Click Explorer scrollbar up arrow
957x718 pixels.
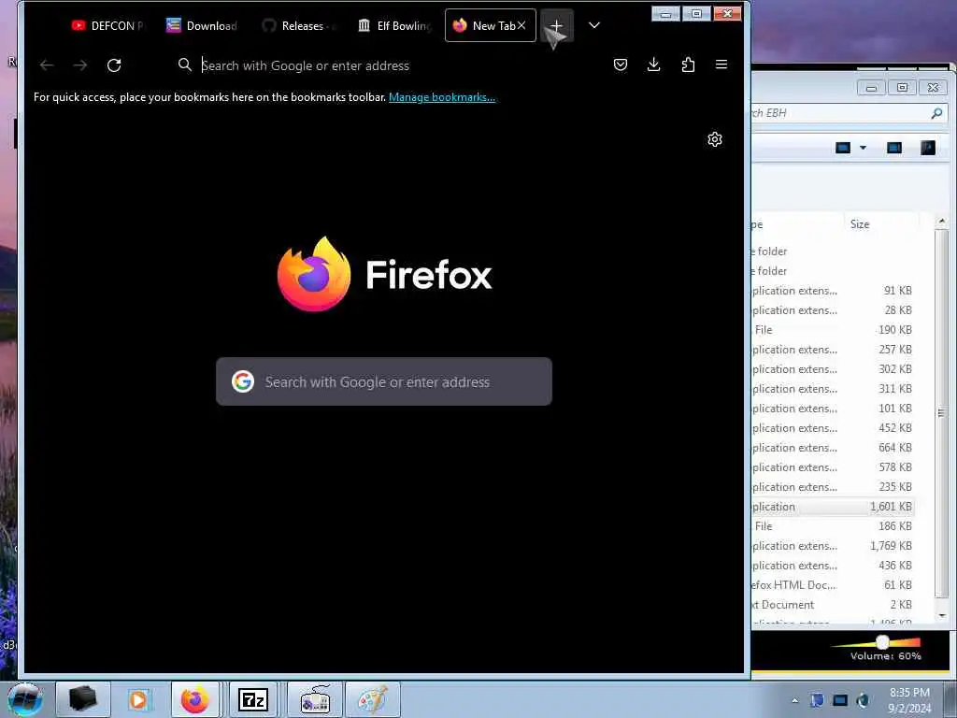[x=942, y=221]
